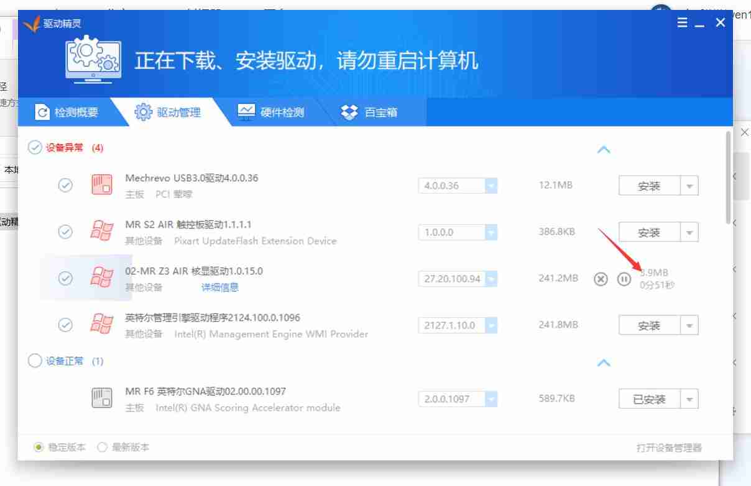751x486 pixels.
Task: Click the driver name 'MR S2 AIR 触控板驱动1.1.1.1'
Action: point(188,225)
